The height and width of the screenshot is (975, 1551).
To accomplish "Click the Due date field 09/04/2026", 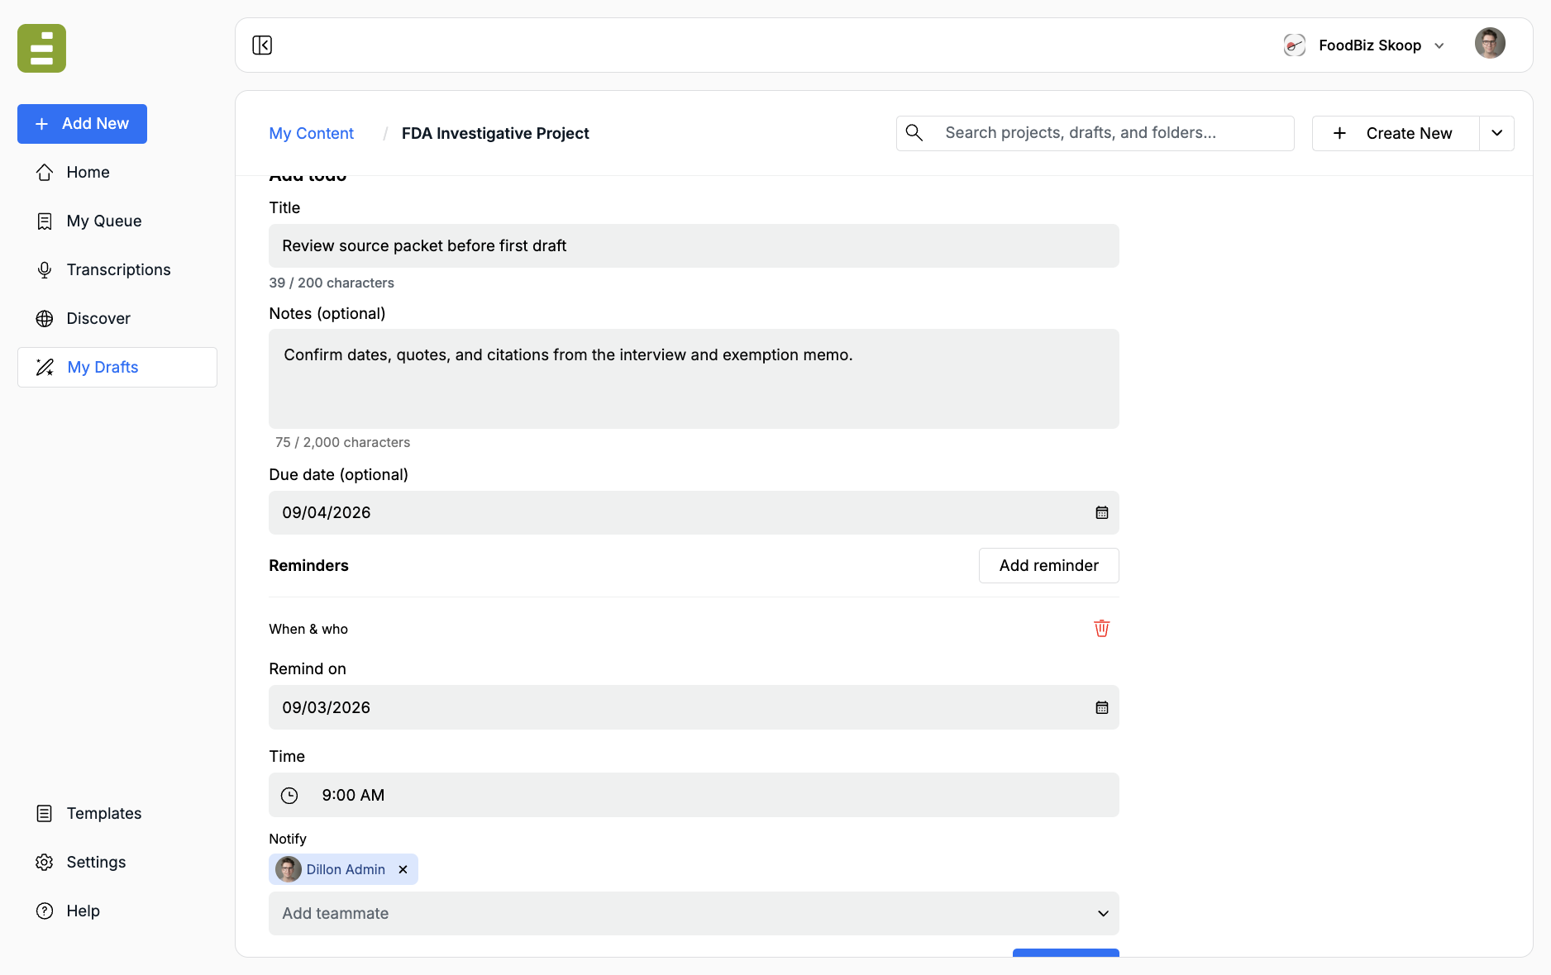I will 694,513.
